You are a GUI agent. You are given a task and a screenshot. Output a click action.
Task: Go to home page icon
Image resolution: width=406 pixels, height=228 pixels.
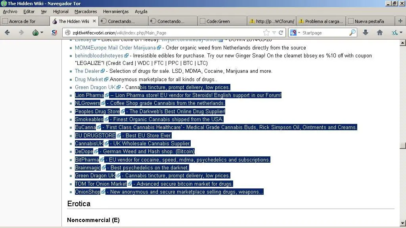click(379, 32)
